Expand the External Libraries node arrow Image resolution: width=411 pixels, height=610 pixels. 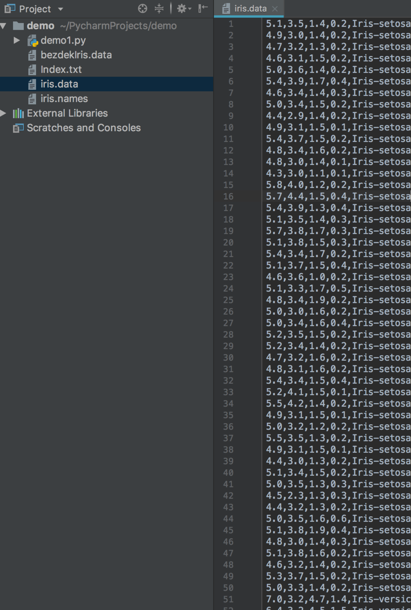click(x=4, y=113)
